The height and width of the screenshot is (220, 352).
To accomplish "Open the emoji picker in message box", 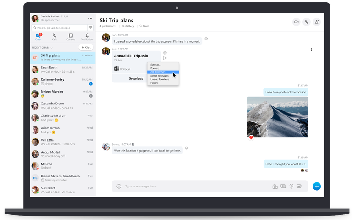I will [119, 186].
